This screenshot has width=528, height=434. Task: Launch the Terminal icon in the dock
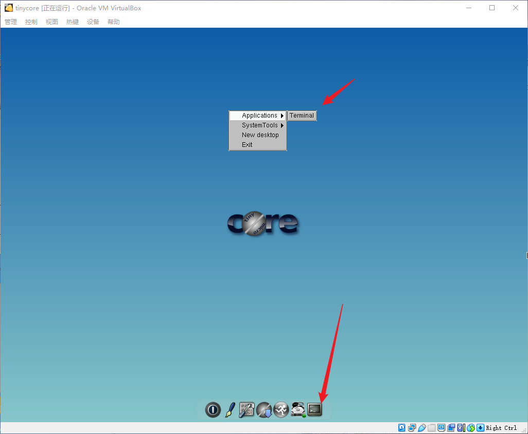[x=314, y=410]
